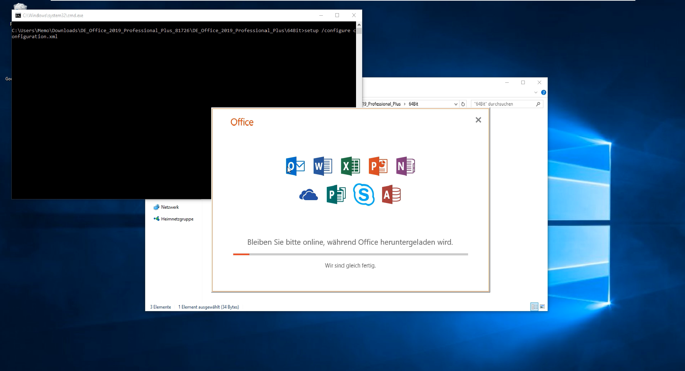Click the Access icon in Office installer

click(391, 195)
